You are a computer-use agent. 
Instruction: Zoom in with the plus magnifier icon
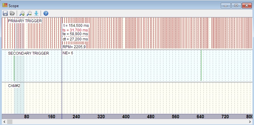pos(22,13)
